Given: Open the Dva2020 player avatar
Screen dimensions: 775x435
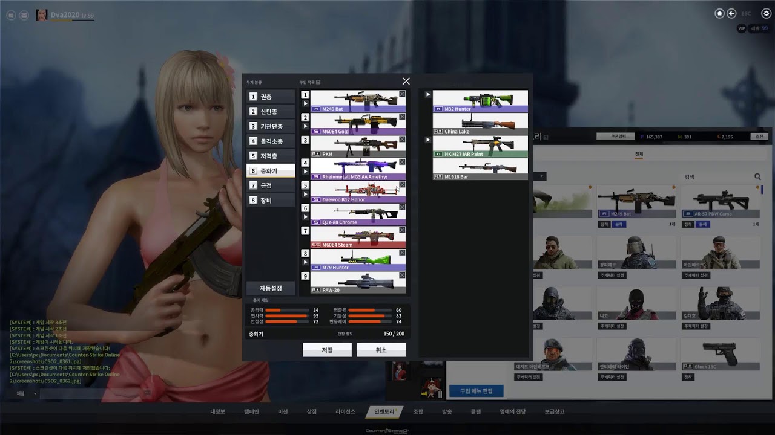Looking at the screenshot, I should [42, 14].
